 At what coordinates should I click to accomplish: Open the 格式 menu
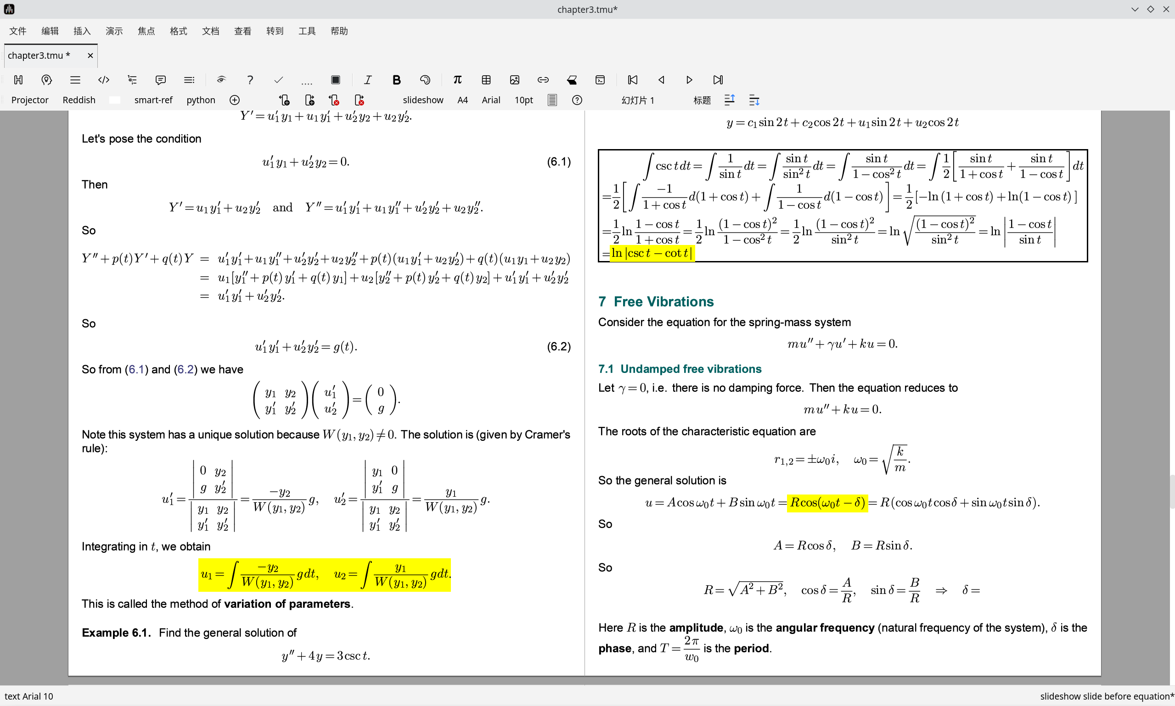[x=178, y=31]
